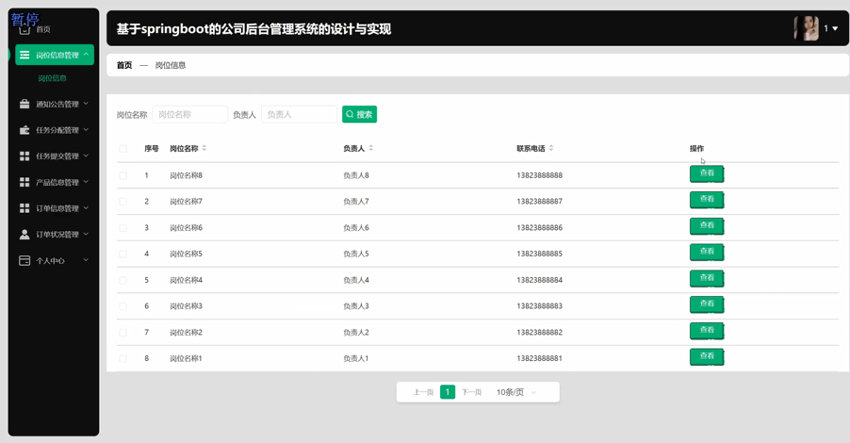The image size is (850, 443).
Task: Check the box for row 岗位名称4
Action: (x=123, y=280)
